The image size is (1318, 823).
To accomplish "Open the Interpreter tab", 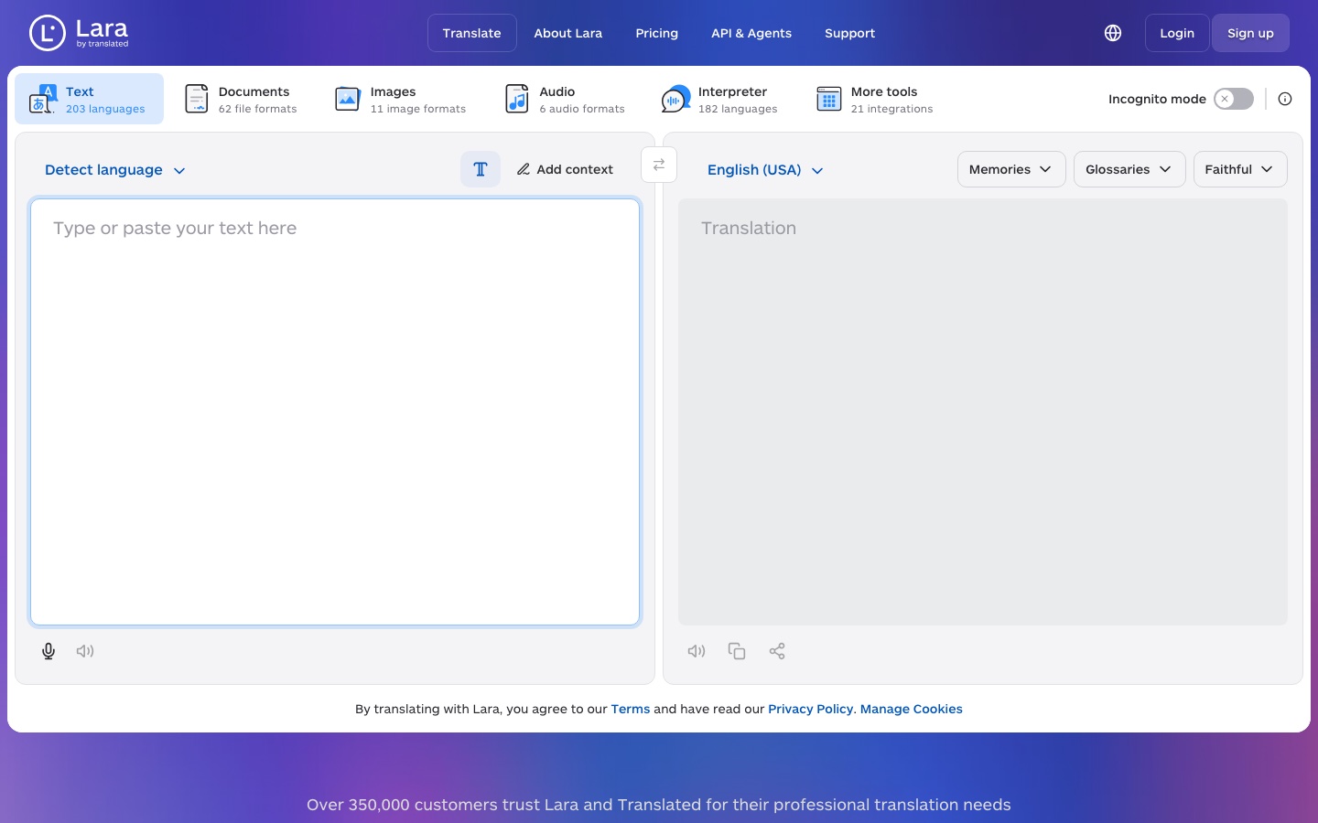I will [719, 99].
